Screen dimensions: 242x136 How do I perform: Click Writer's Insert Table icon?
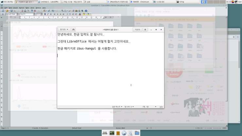65,11
